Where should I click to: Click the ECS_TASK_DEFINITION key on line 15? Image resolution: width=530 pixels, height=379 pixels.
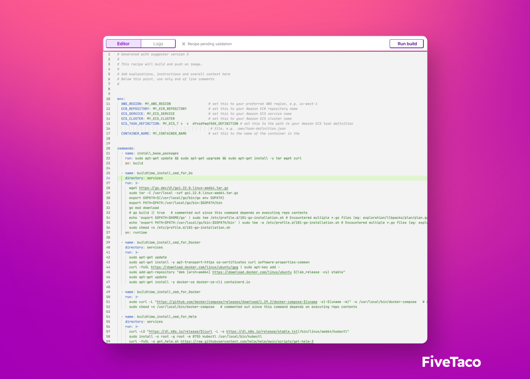(x=141, y=124)
